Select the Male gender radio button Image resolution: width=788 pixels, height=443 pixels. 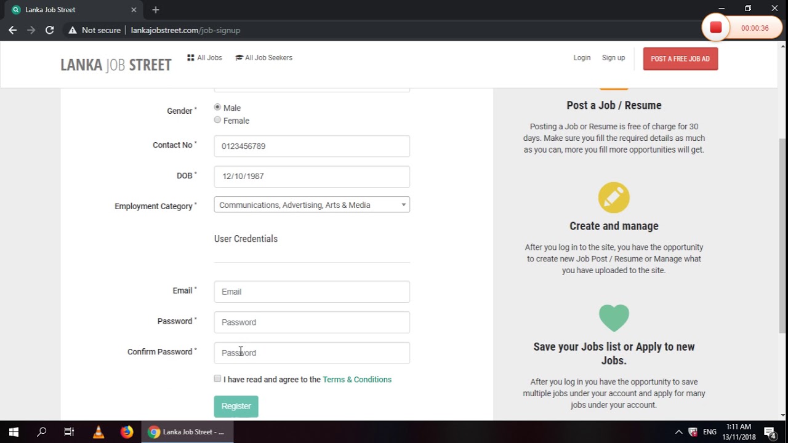click(217, 107)
